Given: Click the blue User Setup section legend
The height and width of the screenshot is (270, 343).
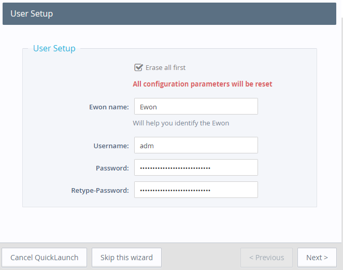Looking at the screenshot, I should 54,48.
